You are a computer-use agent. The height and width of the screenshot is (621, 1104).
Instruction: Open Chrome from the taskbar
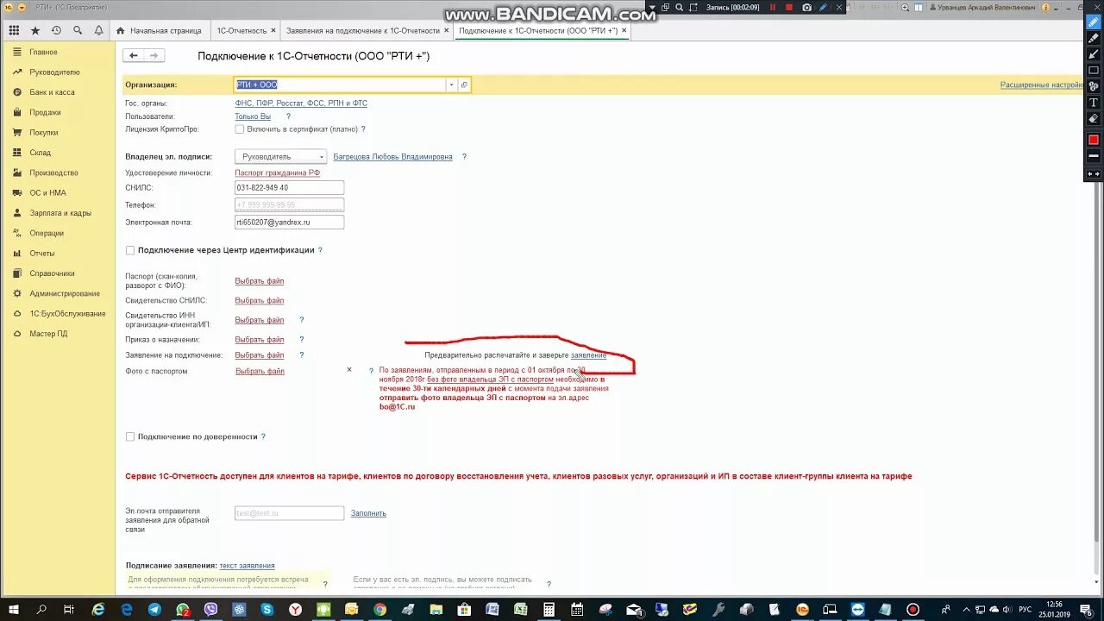tap(379, 609)
